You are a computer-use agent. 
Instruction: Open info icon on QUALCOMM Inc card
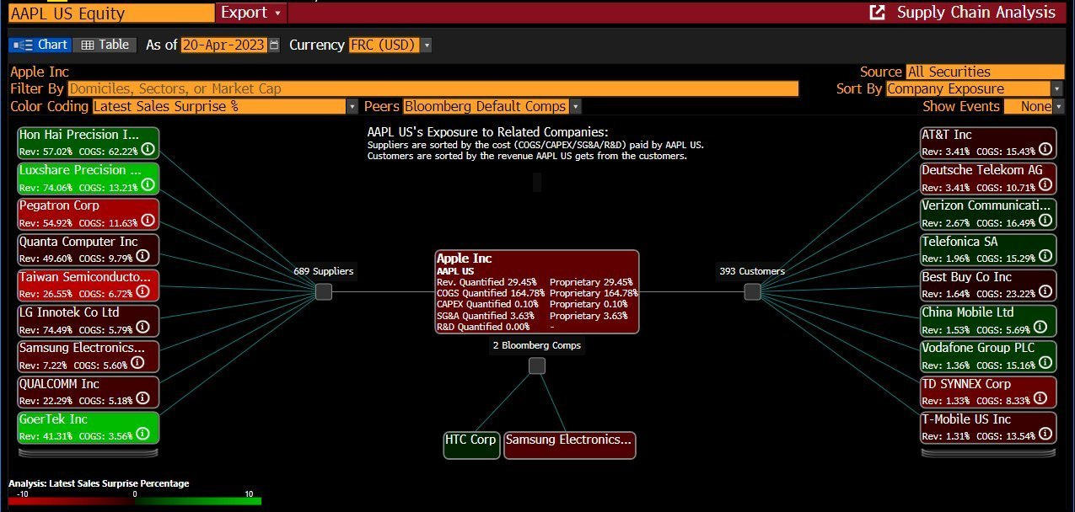[142, 398]
